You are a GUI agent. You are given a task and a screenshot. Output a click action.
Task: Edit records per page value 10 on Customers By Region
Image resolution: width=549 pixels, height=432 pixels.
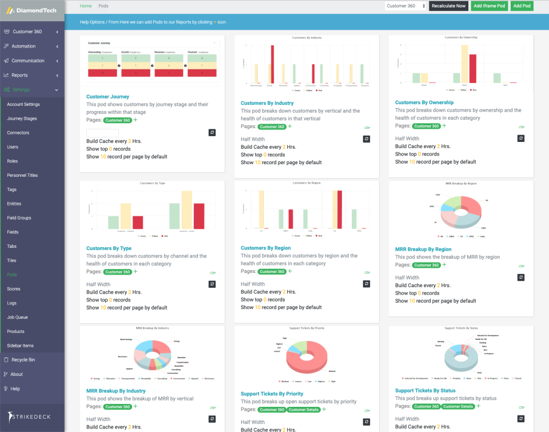(x=257, y=307)
